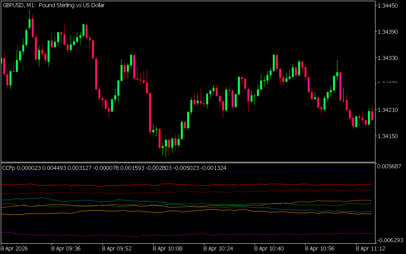Select the 8 Apr 09:36 time label

click(66, 249)
